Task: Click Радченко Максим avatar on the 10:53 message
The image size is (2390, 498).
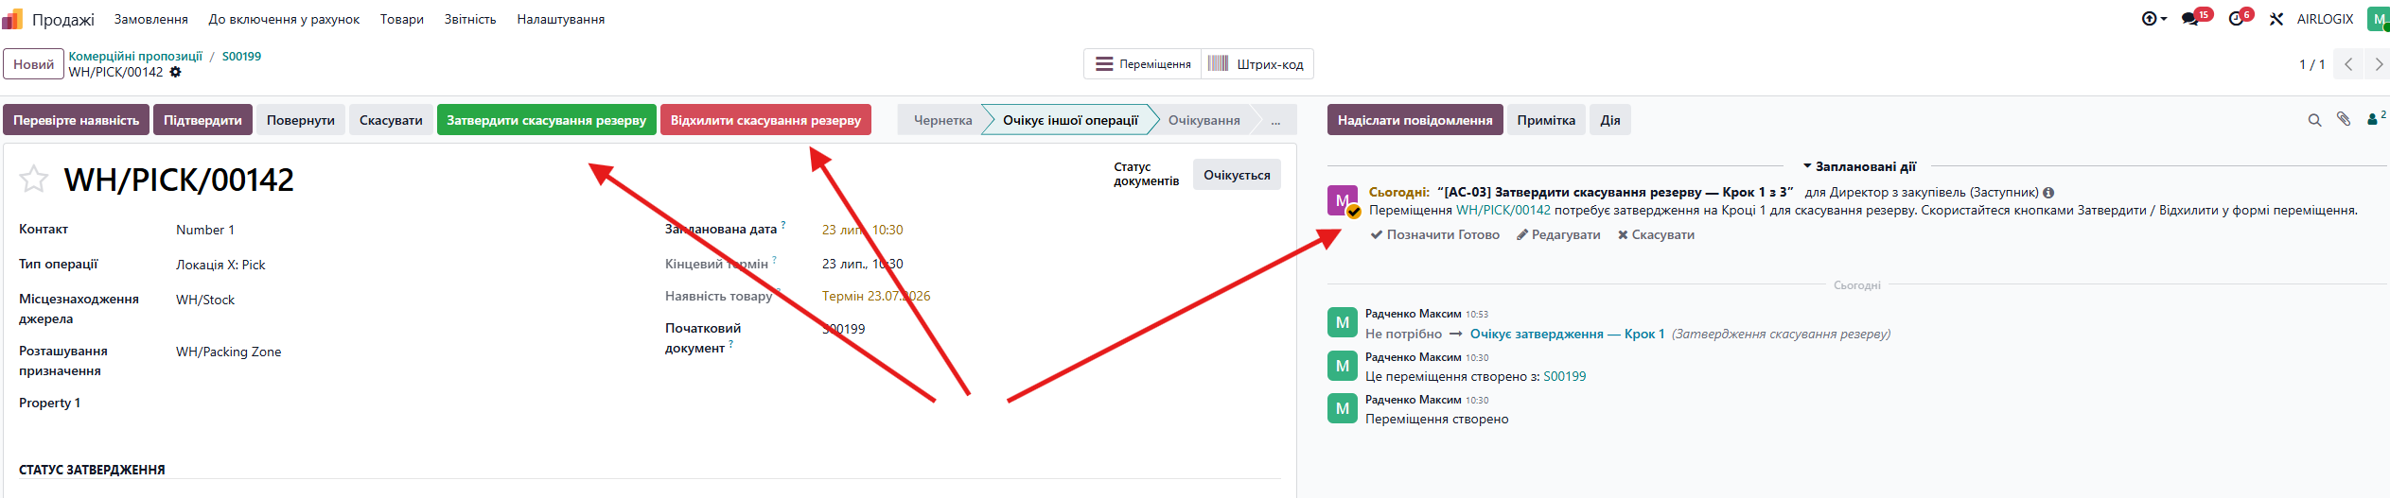Action: pyautogui.click(x=1343, y=322)
